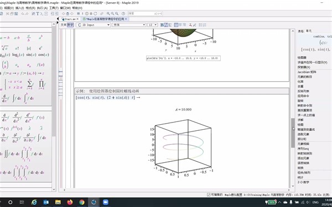The height and width of the screenshot is (207, 332).
Task: Click the stop/interrupt computation icon
Action: pos(87,14)
